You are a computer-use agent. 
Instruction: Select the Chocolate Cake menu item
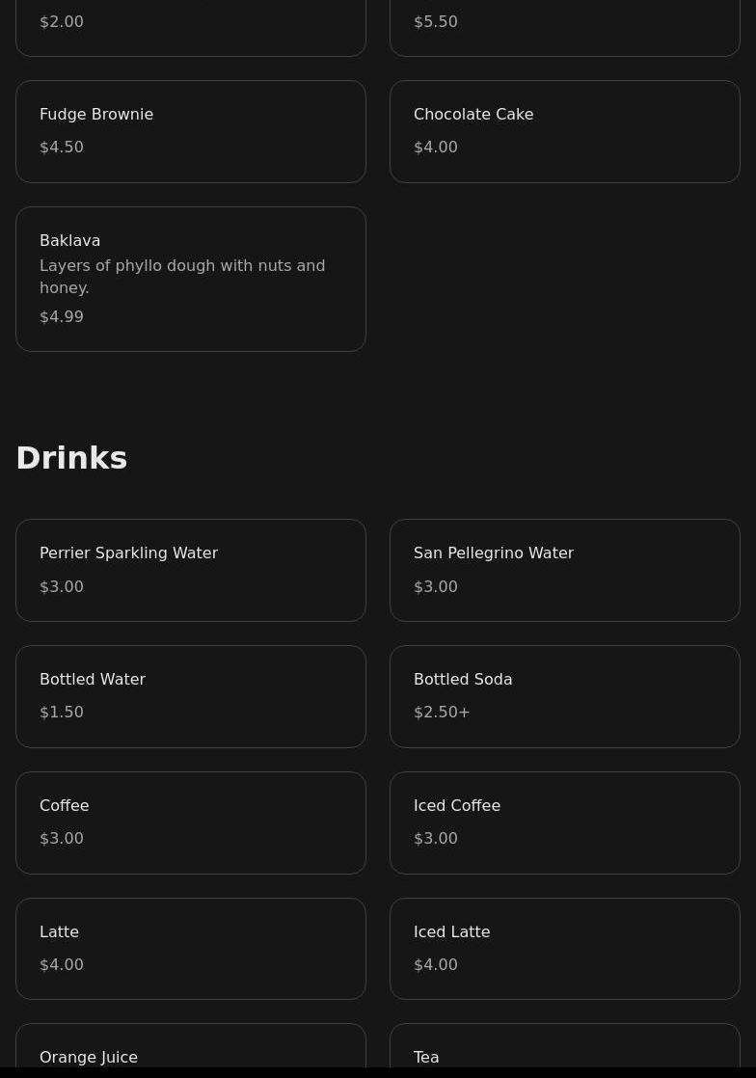click(564, 131)
